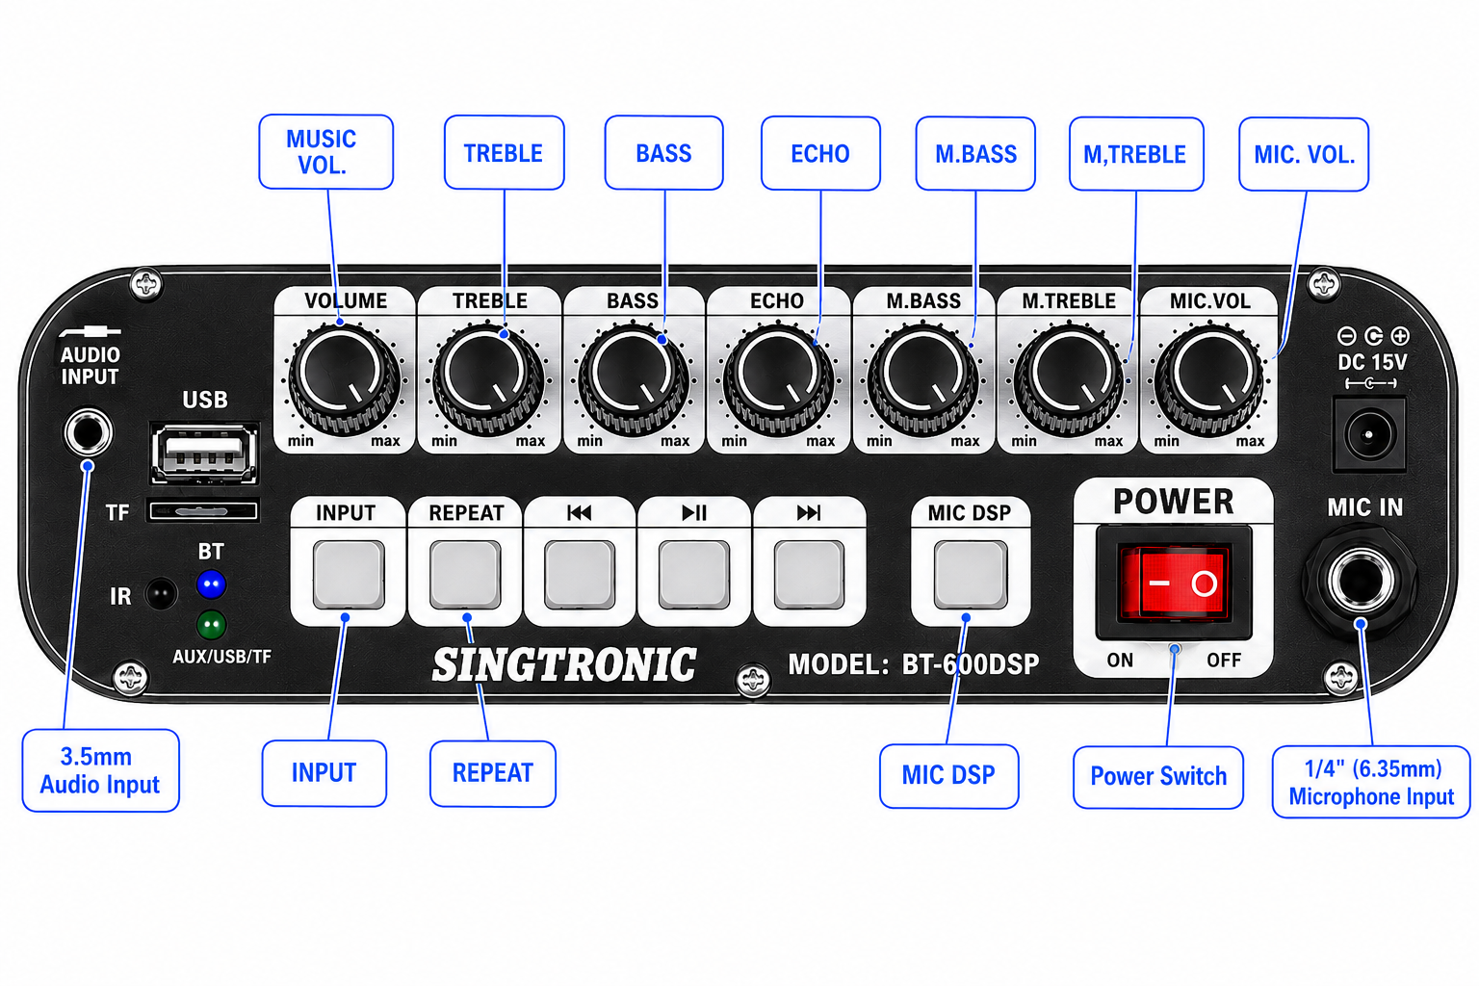
Task: Click the M,TREBLE callout label
Action: 1136,154
